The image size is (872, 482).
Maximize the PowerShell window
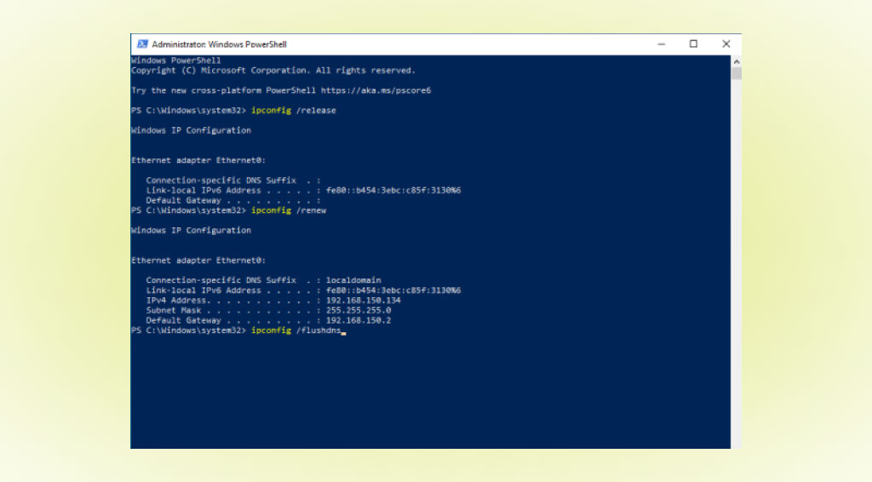(x=693, y=44)
